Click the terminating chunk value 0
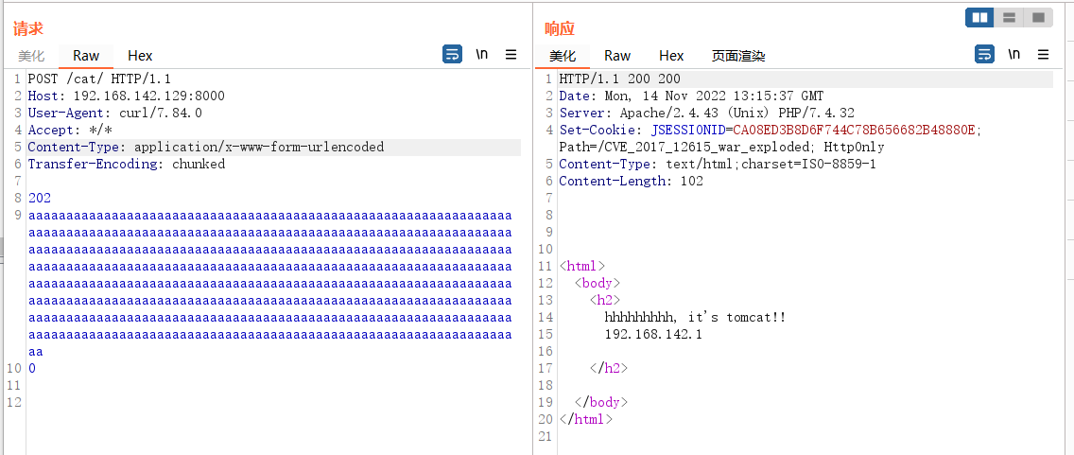Viewport: 1074px width, 455px height. (x=32, y=368)
